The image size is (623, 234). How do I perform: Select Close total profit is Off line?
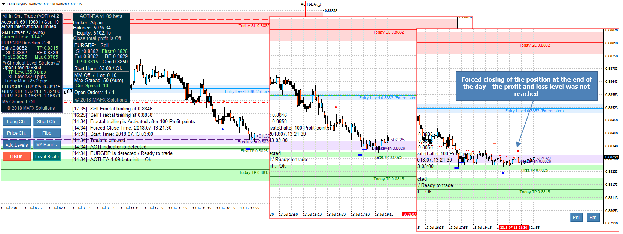tap(97, 38)
